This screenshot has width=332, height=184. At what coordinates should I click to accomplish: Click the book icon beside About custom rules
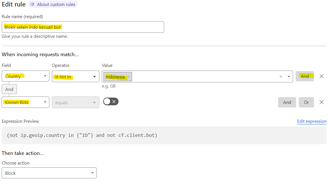pyautogui.click(x=32, y=4)
